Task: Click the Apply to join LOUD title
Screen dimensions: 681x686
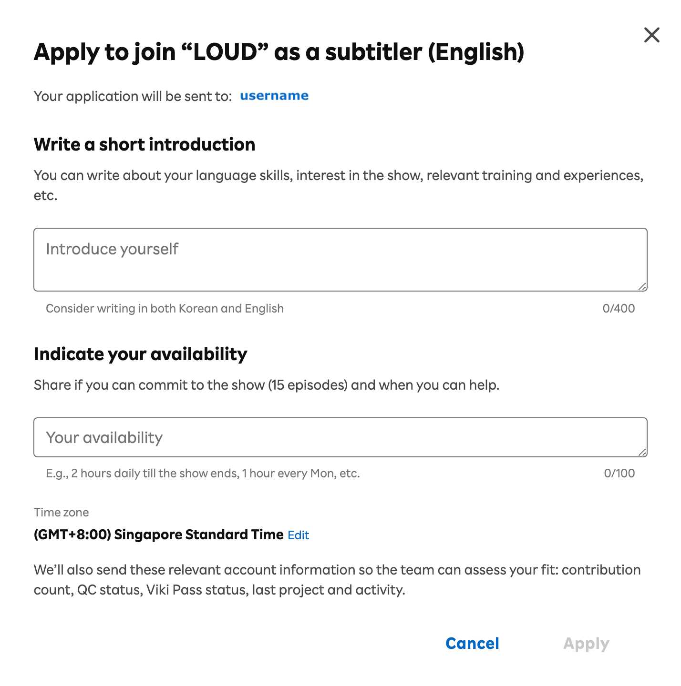Action: point(279,52)
